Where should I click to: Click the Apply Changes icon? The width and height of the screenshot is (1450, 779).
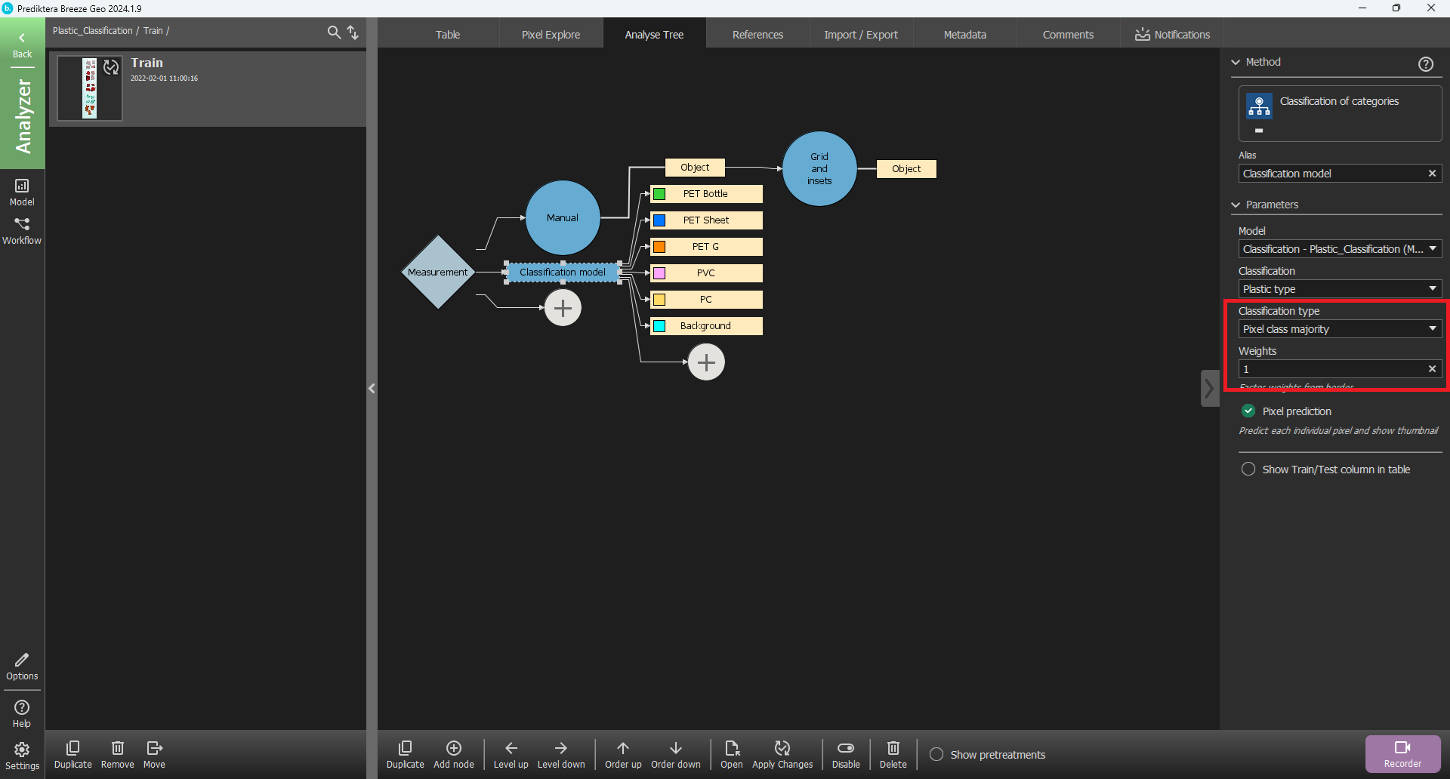pyautogui.click(x=782, y=748)
